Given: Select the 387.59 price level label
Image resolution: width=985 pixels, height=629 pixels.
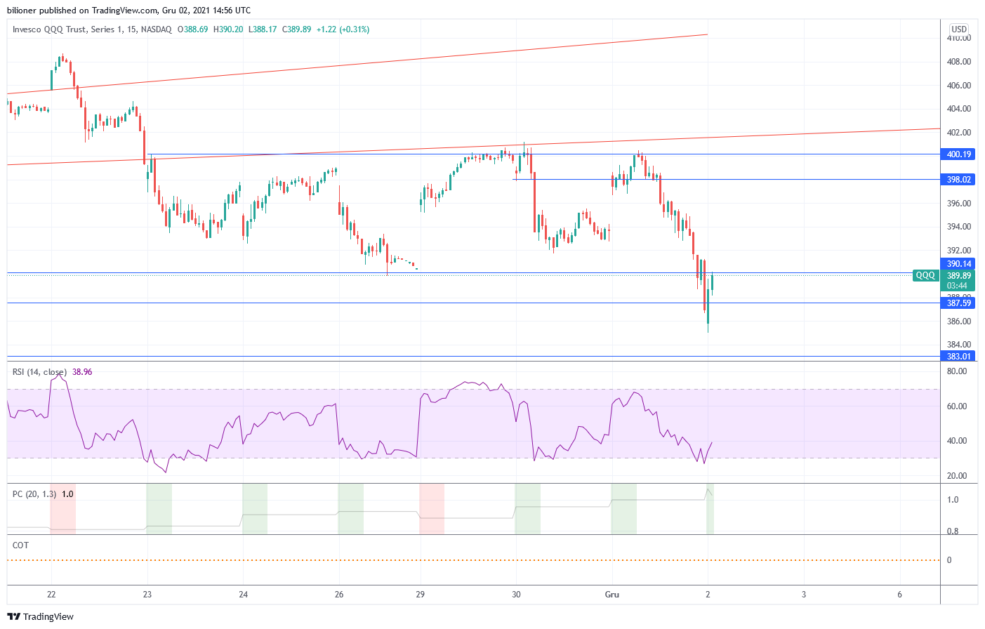Looking at the screenshot, I should click(x=958, y=303).
